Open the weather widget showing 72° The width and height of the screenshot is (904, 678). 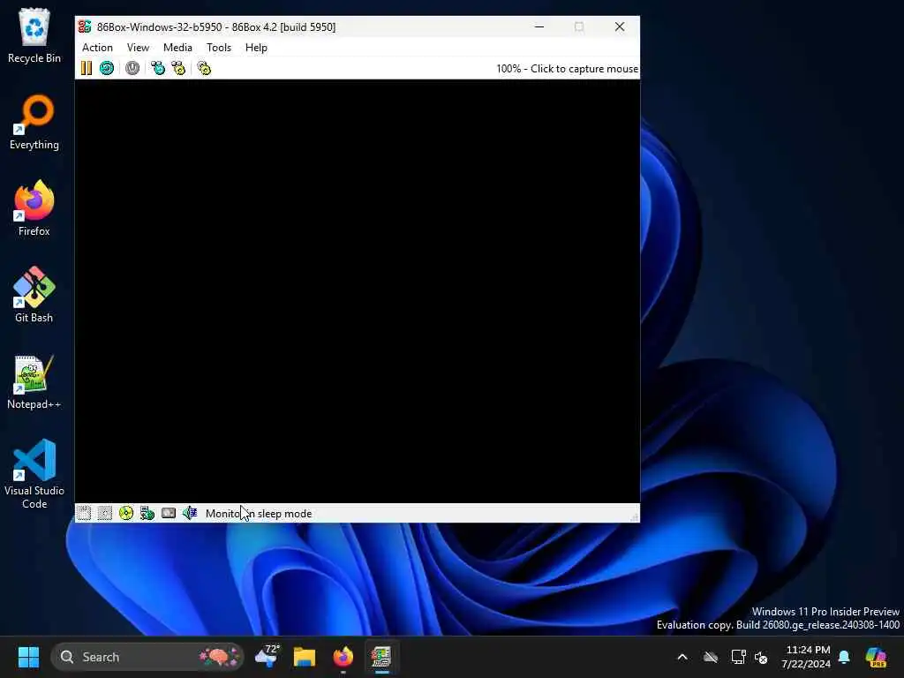tap(267, 657)
